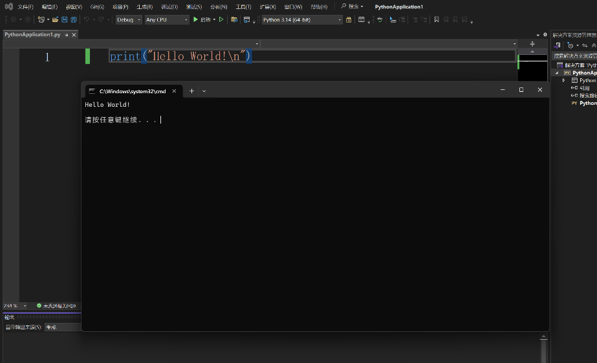
Task: Open the Any CPU platform dropdown
Action: pos(167,20)
